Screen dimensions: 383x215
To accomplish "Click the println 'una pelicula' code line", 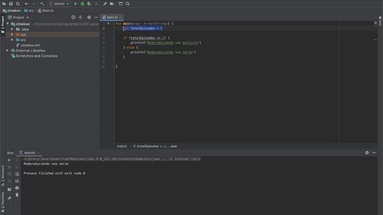I will point(166,42).
